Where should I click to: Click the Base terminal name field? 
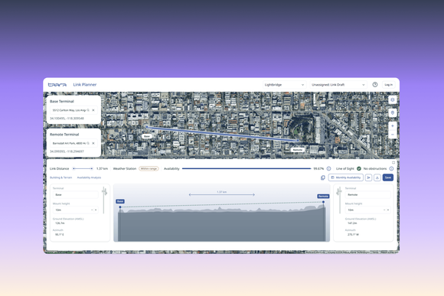pyautogui.click(x=75, y=195)
